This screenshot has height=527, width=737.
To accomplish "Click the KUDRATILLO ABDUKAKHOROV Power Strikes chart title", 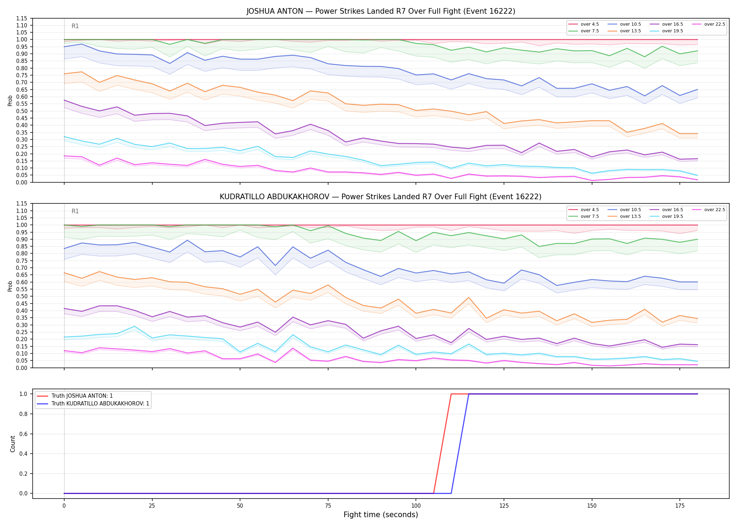I will 381,197.
